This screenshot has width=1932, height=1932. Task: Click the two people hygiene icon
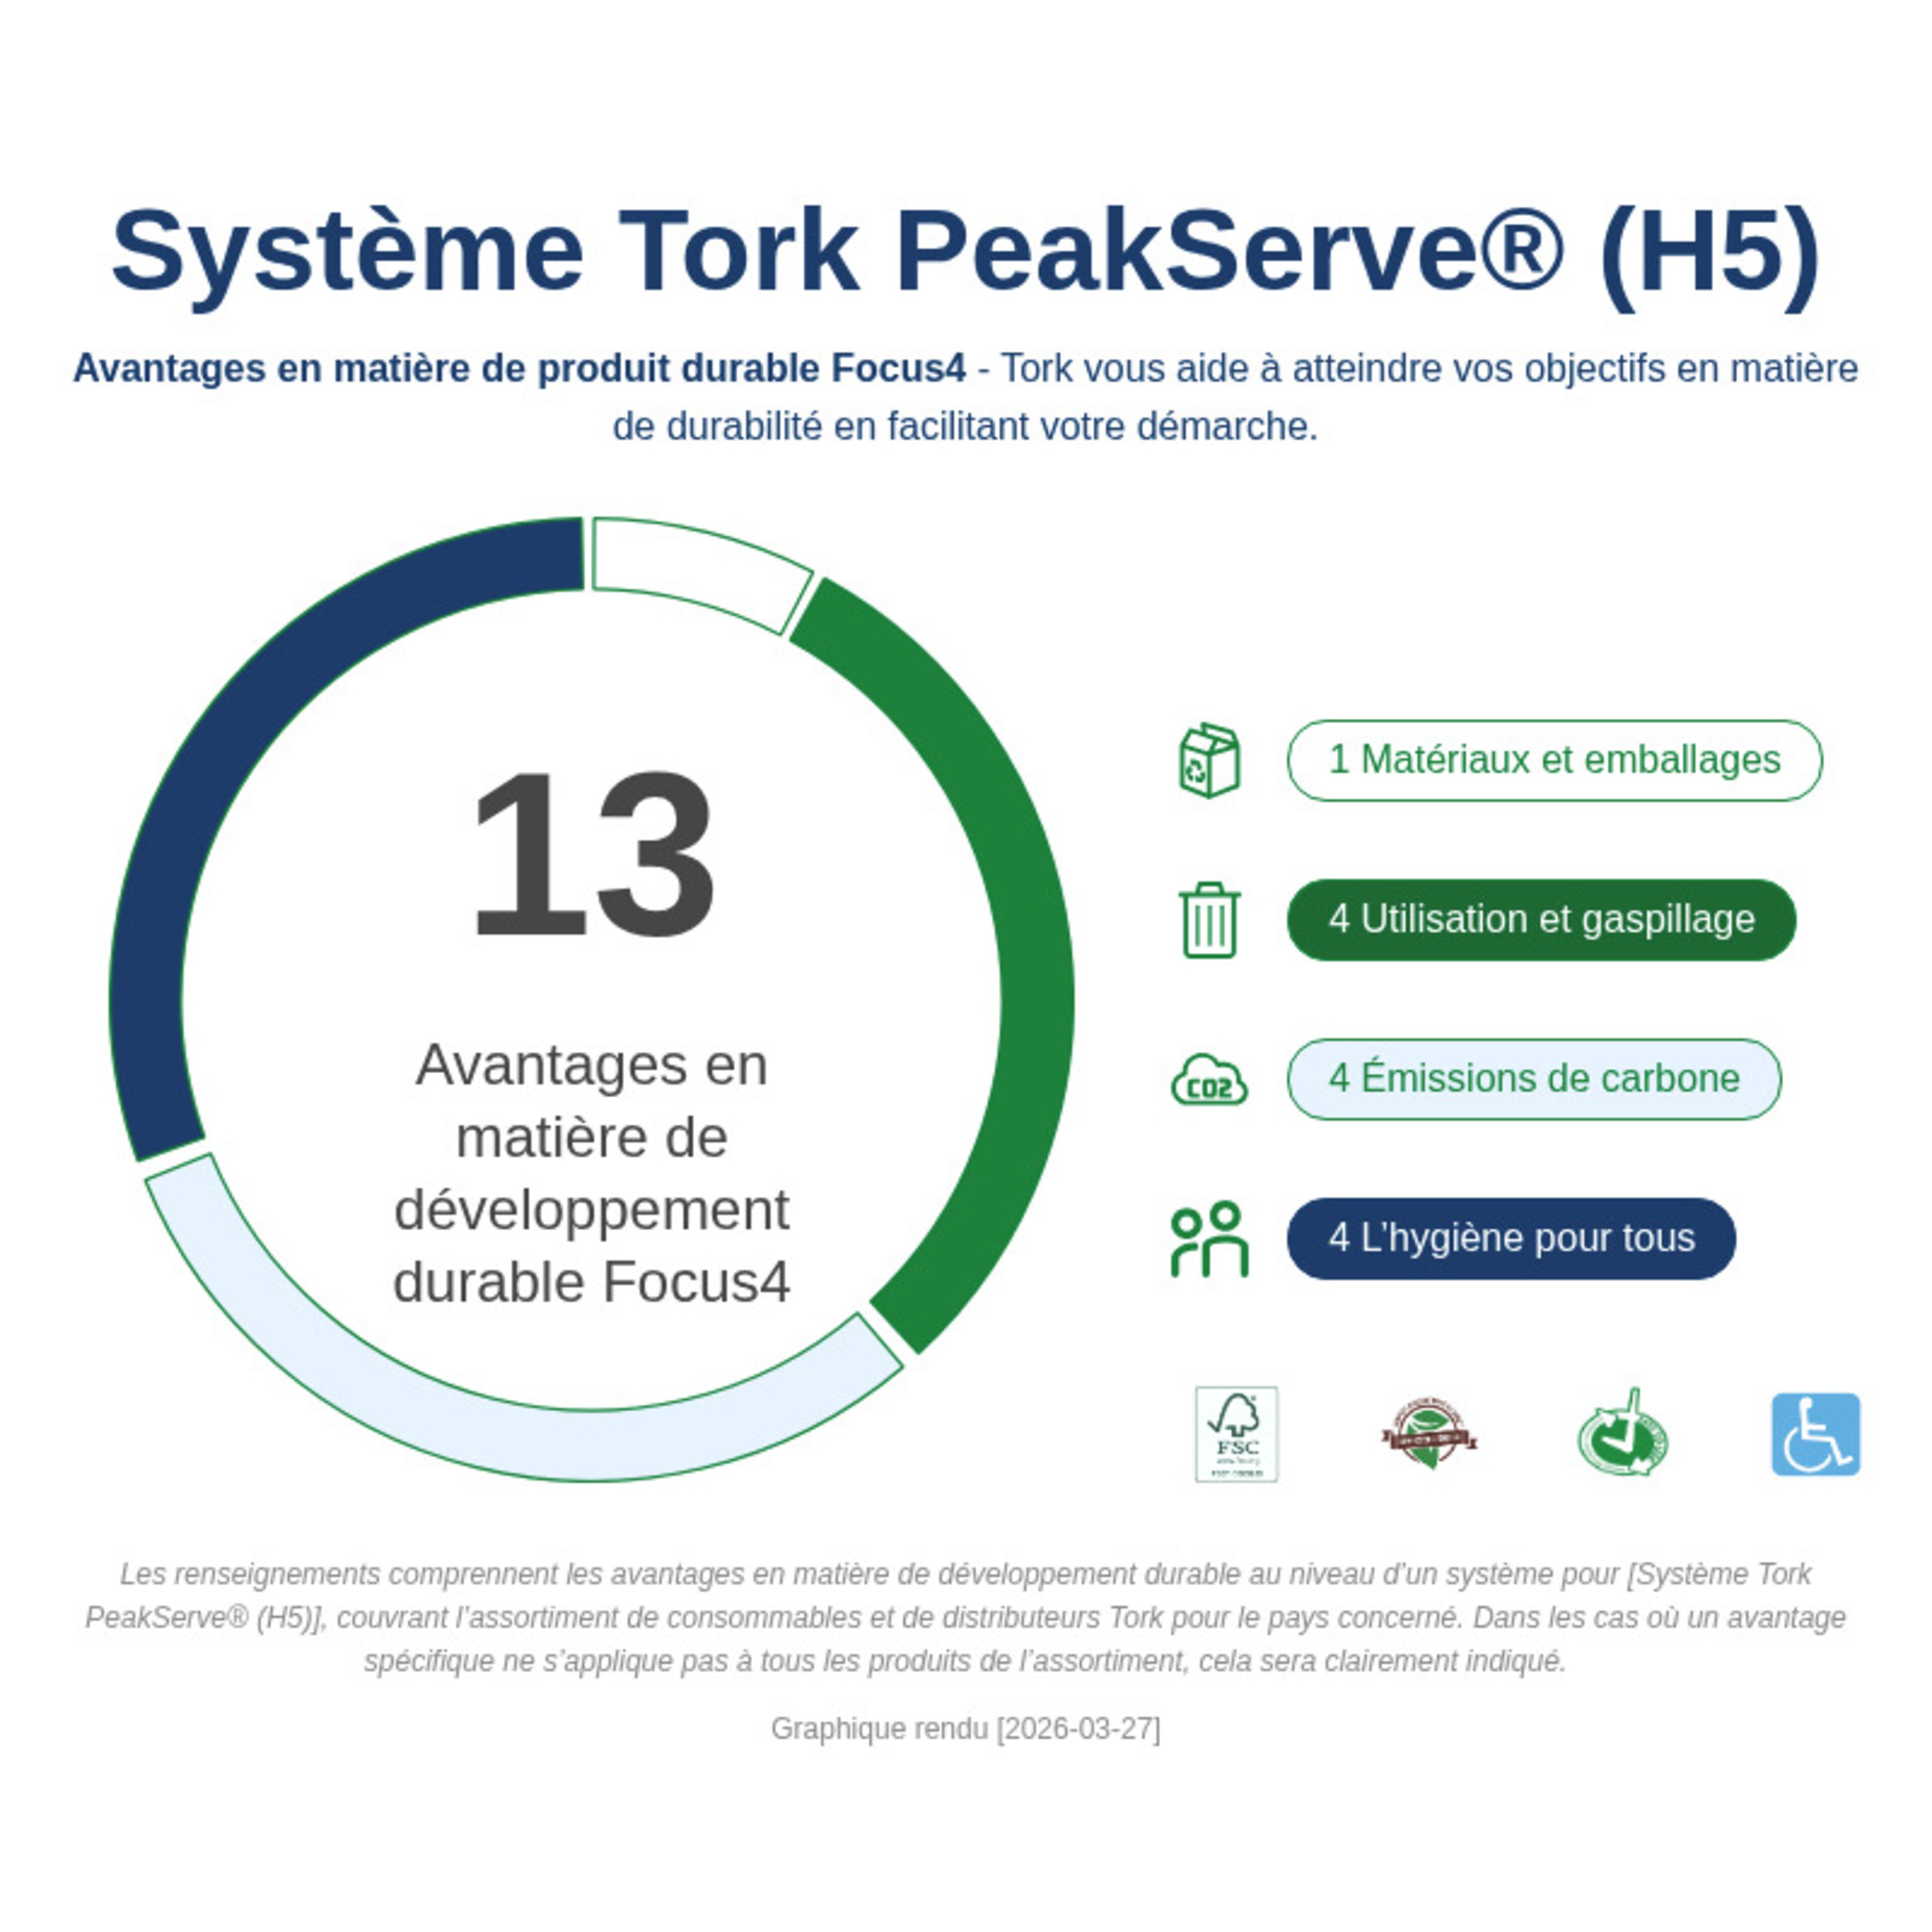1210,1239
